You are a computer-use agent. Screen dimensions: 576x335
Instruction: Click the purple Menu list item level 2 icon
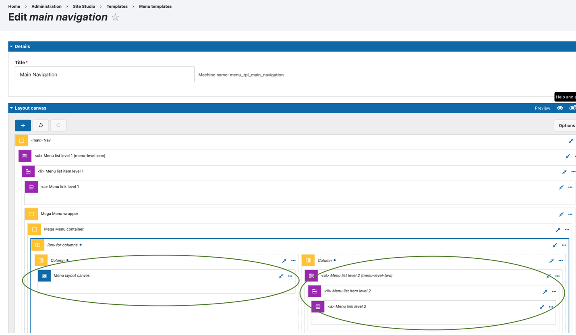[x=315, y=291]
